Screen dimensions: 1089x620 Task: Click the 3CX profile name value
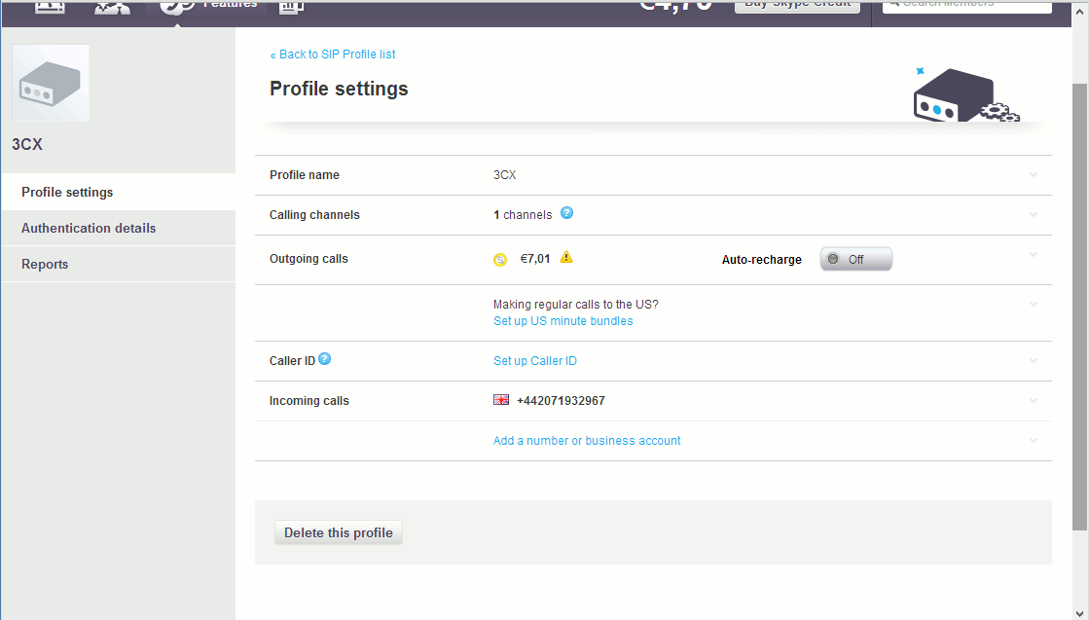tap(505, 175)
